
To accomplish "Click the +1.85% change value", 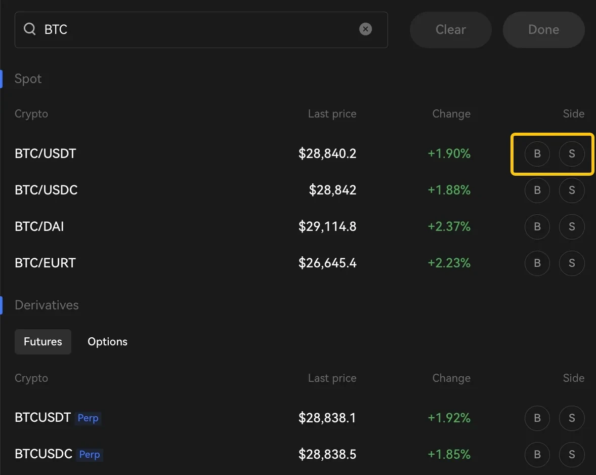I will 449,454.
